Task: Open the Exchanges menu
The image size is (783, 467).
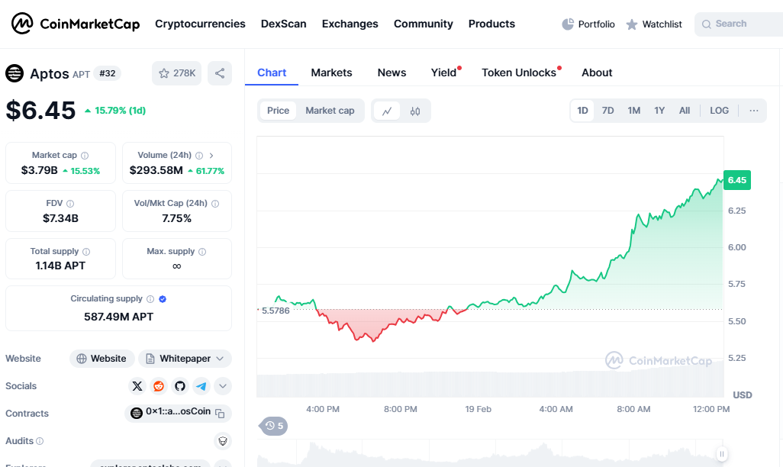Action: pyautogui.click(x=350, y=24)
